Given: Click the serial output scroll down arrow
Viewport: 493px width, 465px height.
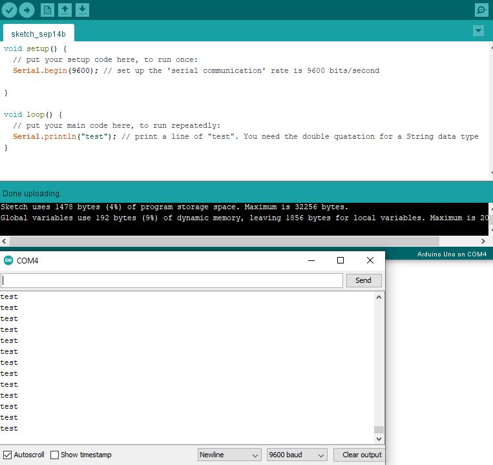Looking at the screenshot, I should (379, 439).
